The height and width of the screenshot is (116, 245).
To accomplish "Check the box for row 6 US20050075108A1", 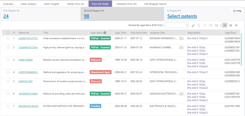I will point(8,93).
